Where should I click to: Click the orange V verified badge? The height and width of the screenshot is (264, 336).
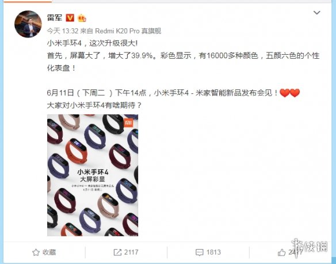(x=70, y=18)
